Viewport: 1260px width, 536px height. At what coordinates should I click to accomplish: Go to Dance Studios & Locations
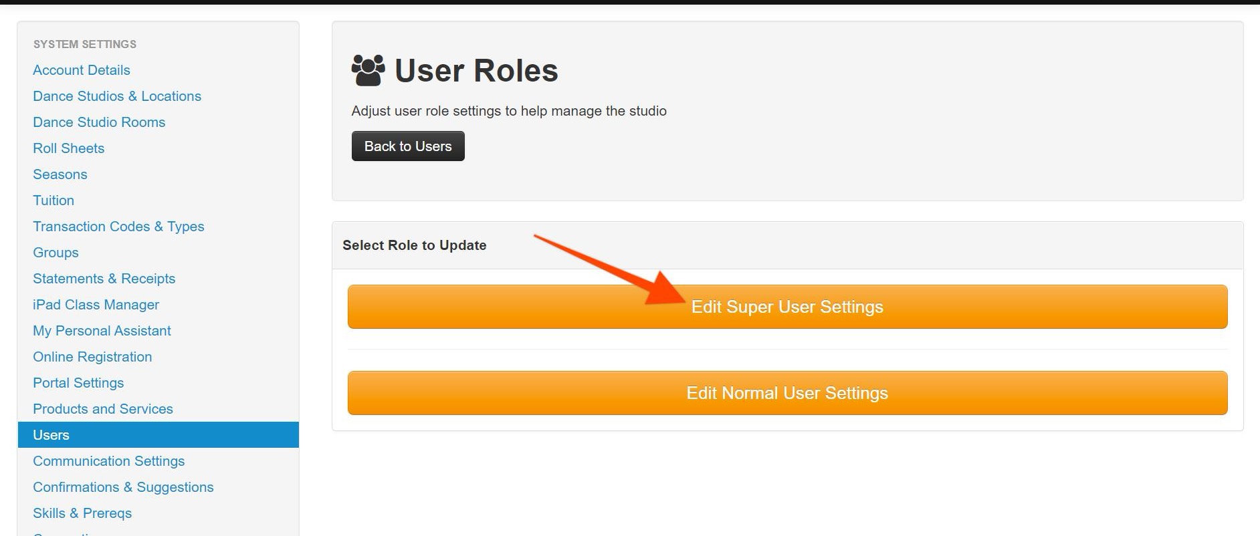[x=117, y=96]
